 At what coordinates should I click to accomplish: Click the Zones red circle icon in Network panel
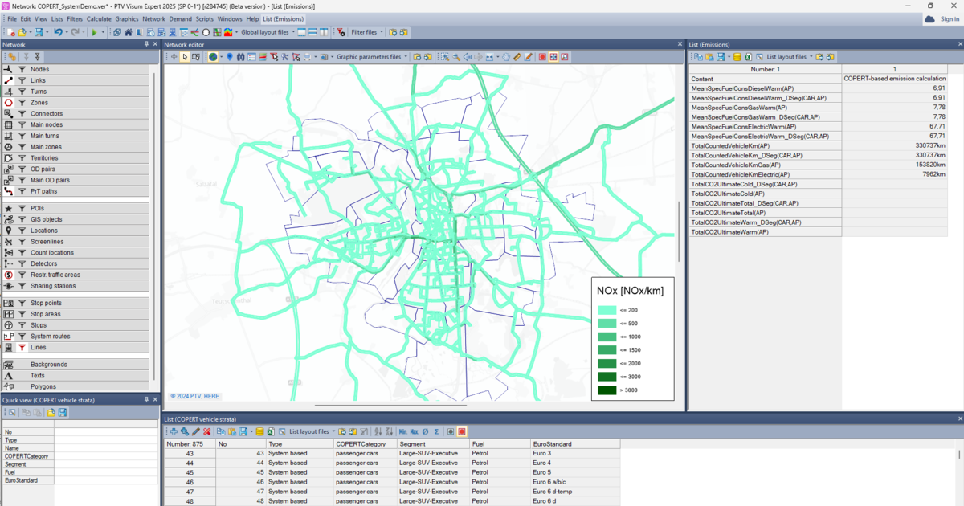(9, 103)
